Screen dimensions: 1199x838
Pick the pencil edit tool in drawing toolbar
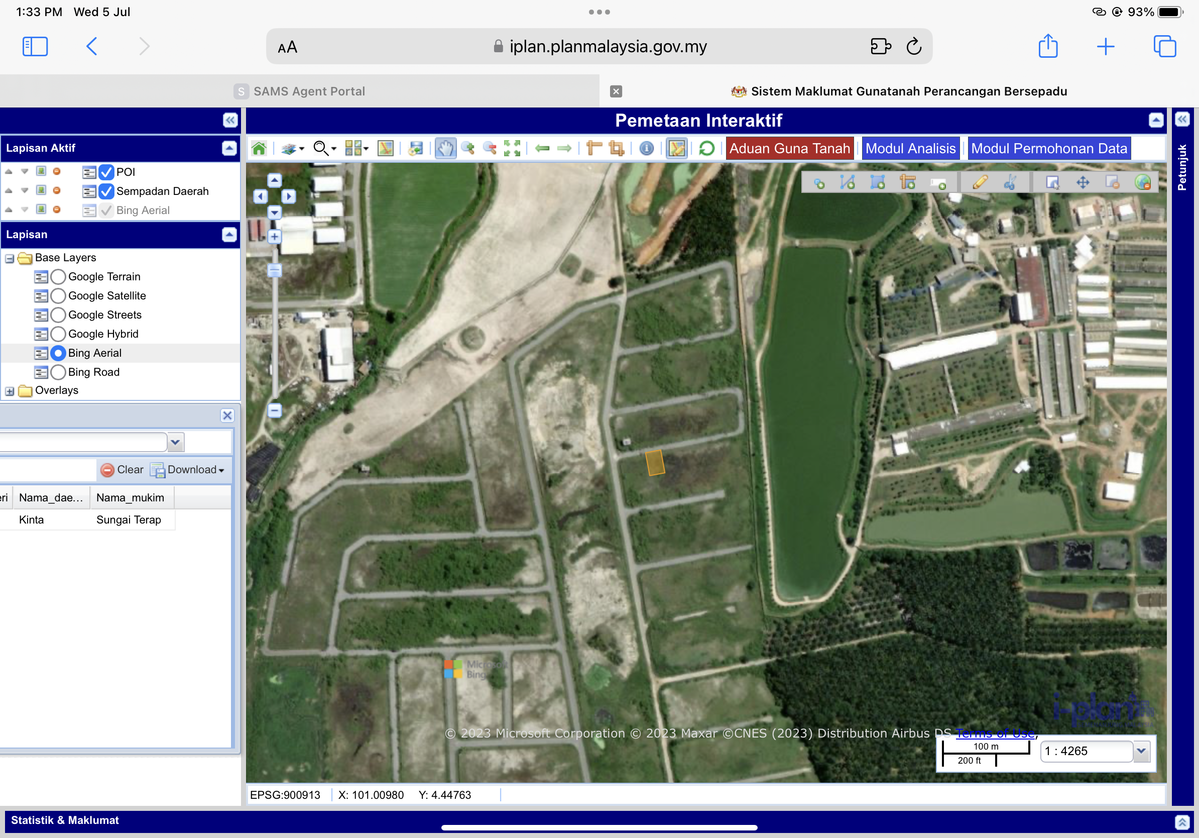point(980,182)
